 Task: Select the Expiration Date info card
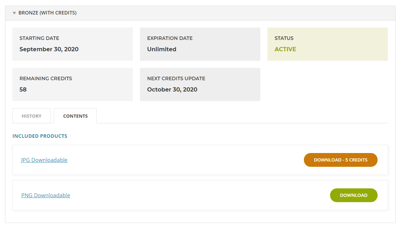(200, 44)
